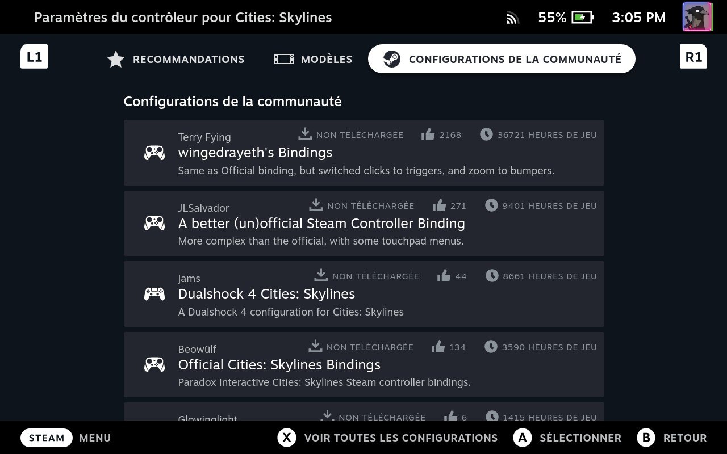727x454 pixels.
Task: Click author name JLSalvador
Action: click(x=203, y=208)
